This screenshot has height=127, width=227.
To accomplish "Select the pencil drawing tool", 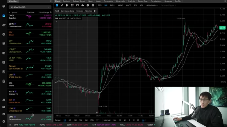I will (x=62, y=5).
